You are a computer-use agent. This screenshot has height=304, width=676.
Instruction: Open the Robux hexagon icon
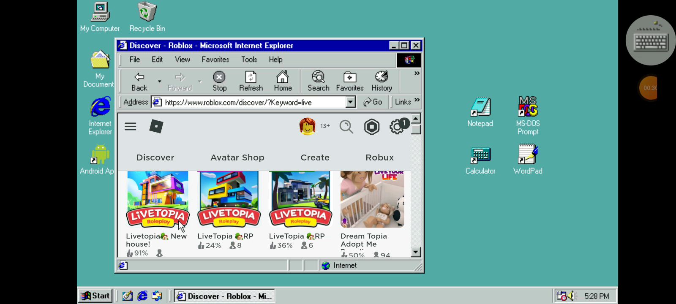372,127
